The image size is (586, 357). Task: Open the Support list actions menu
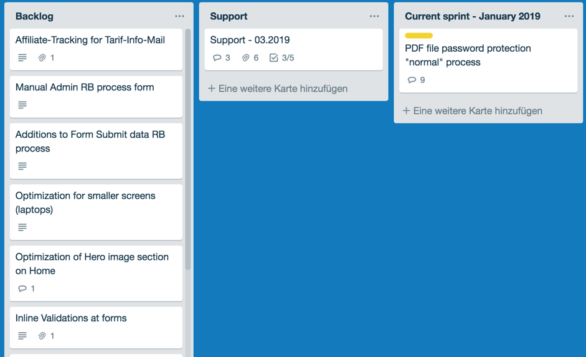point(374,16)
